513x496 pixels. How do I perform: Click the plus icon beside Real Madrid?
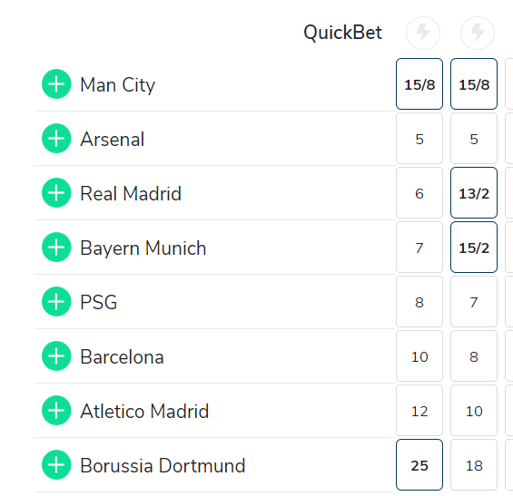(56, 193)
